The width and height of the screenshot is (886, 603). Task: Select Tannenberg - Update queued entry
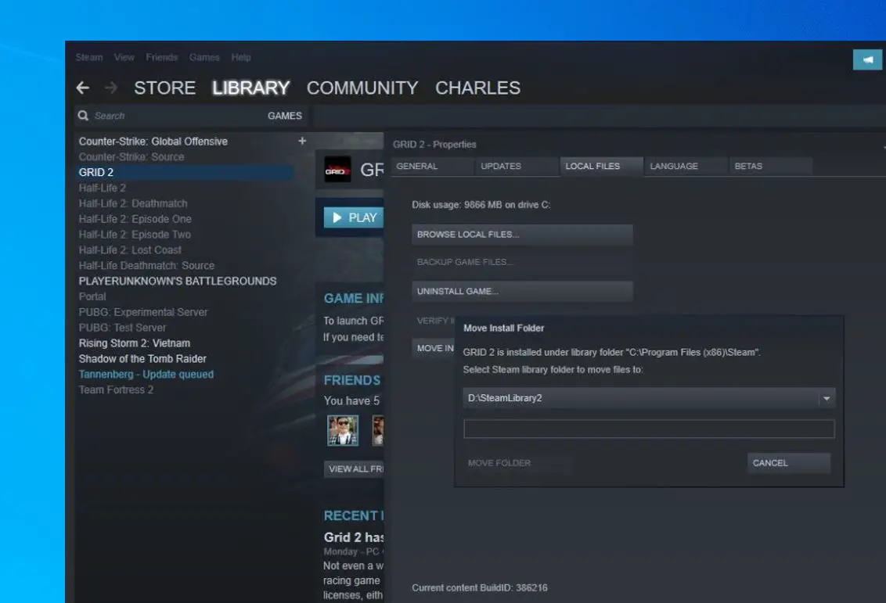click(x=146, y=375)
